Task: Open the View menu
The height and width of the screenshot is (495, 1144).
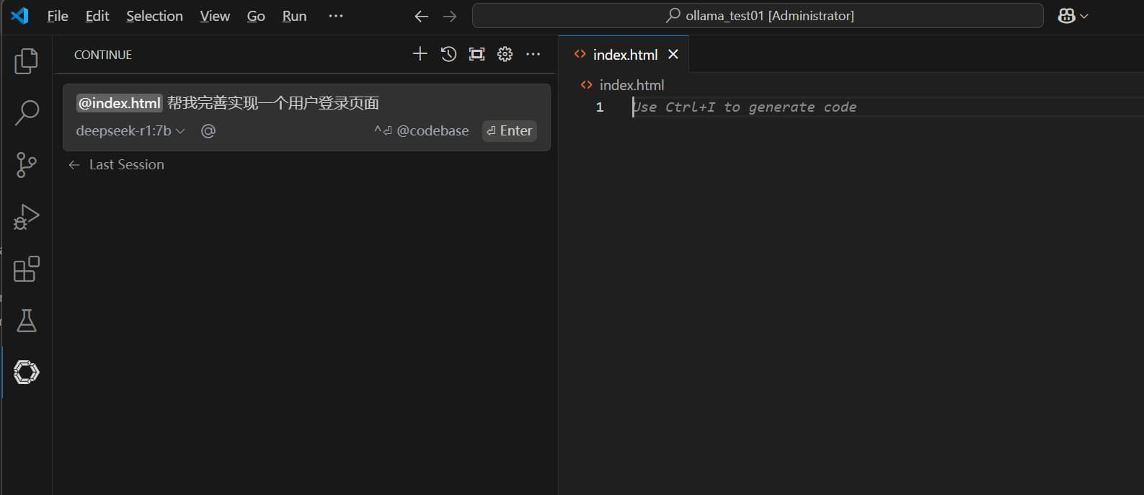Action: 215,16
